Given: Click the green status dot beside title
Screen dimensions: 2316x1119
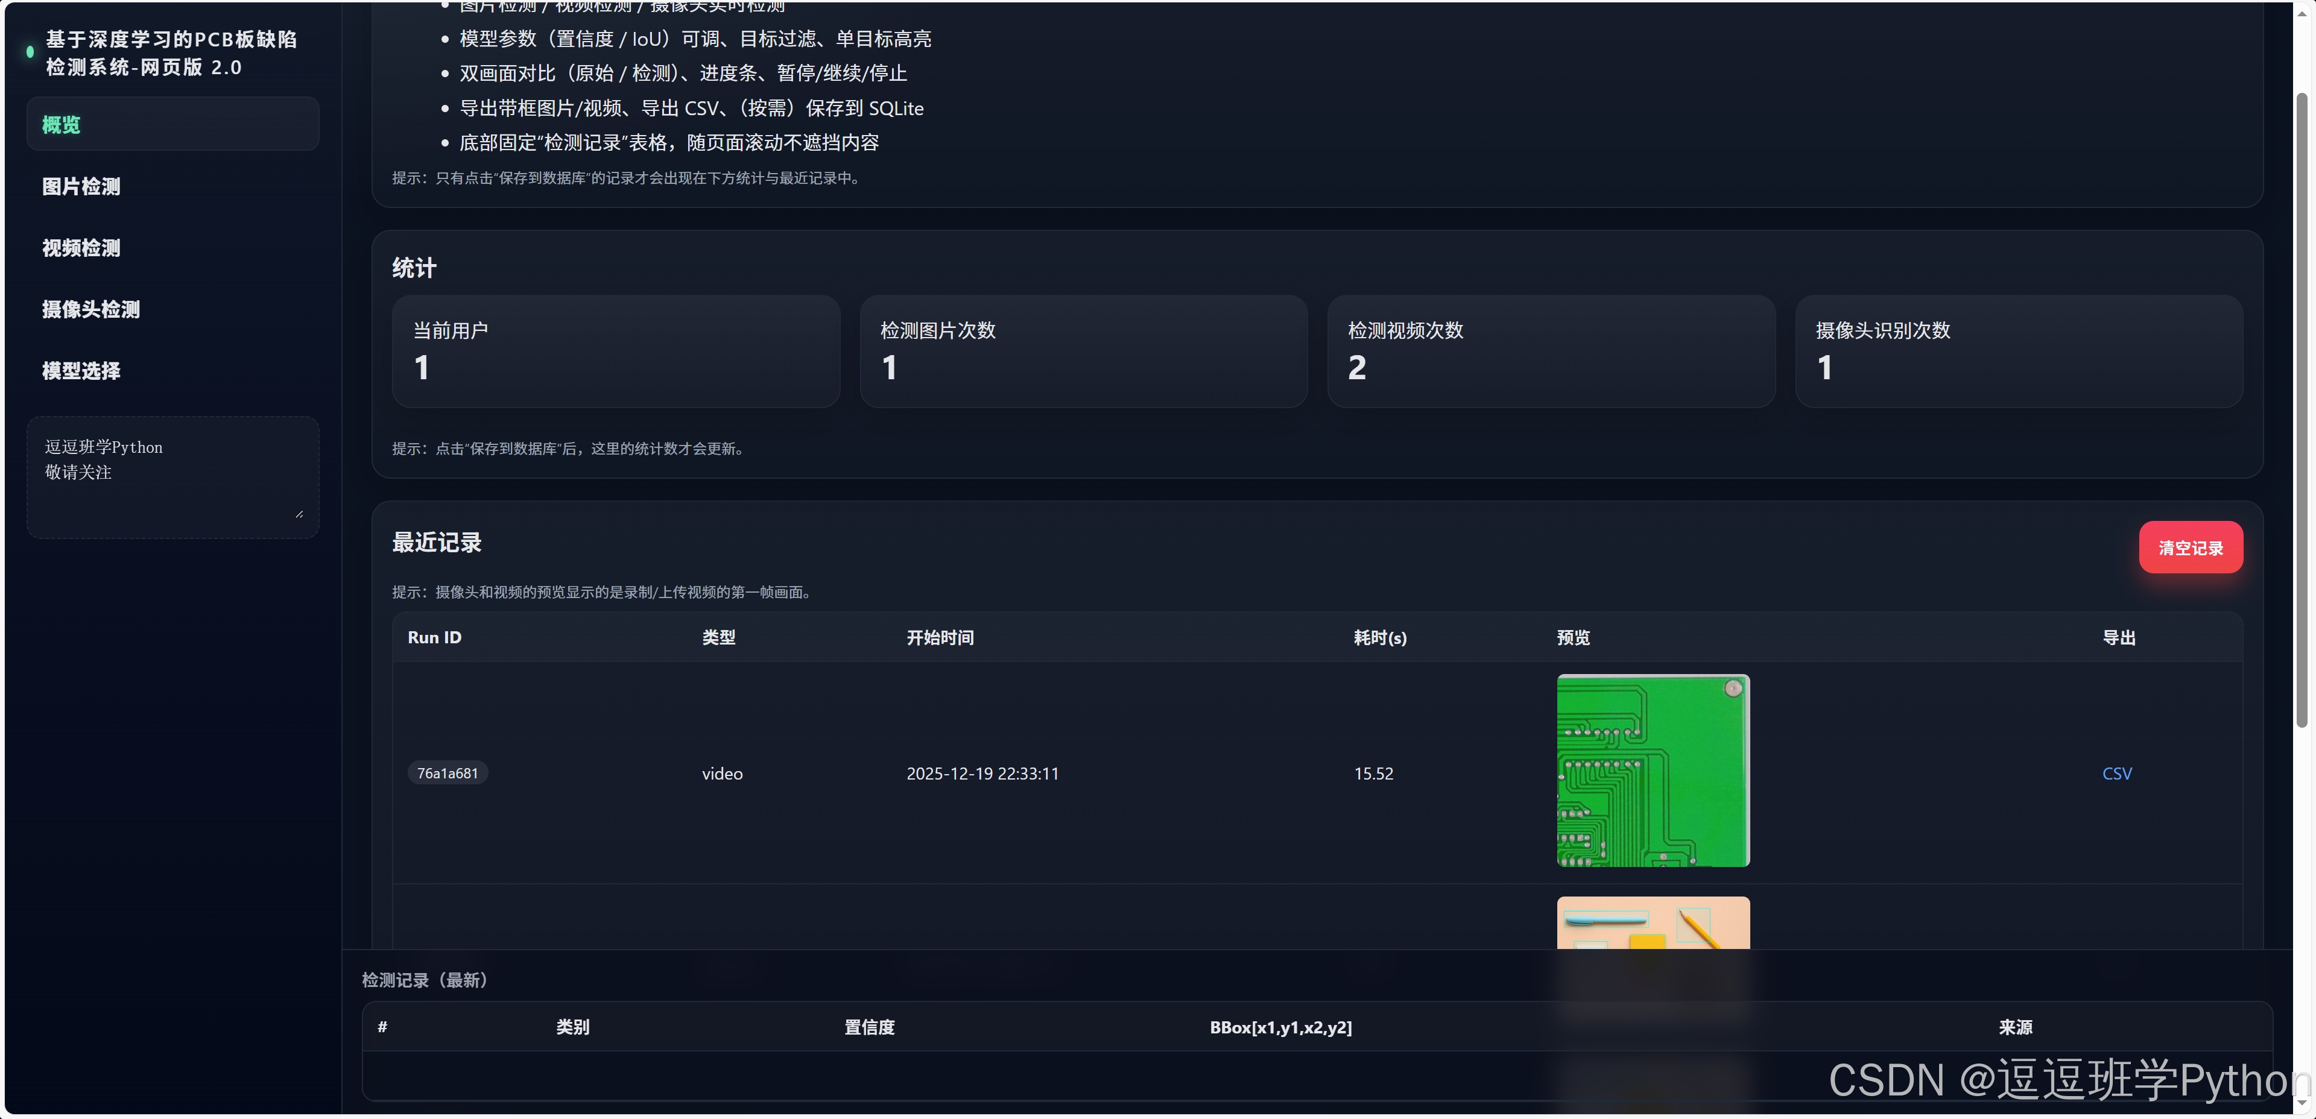Looking at the screenshot, I should pyautogui.click(x=30, y=52).
